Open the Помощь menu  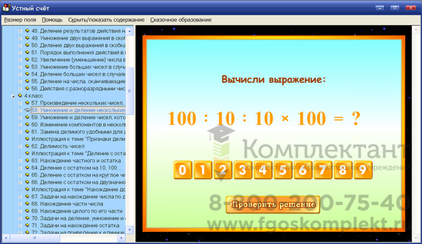pyautogui.click(x=52, y=20)
